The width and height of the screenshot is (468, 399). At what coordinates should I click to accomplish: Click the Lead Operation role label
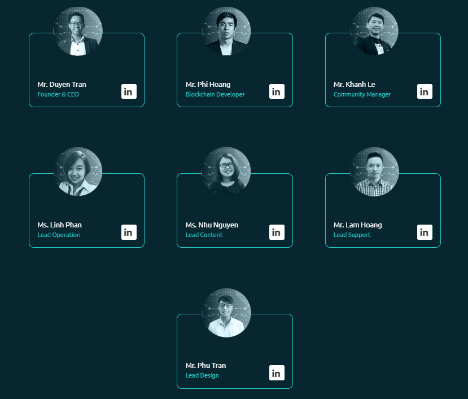click(59, 235)
